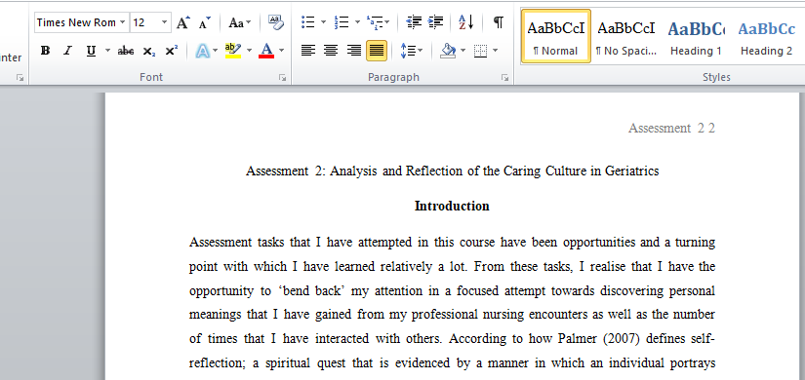Apply the No Spacing style
The image size is (805, 380).
[x=626, y=36]
